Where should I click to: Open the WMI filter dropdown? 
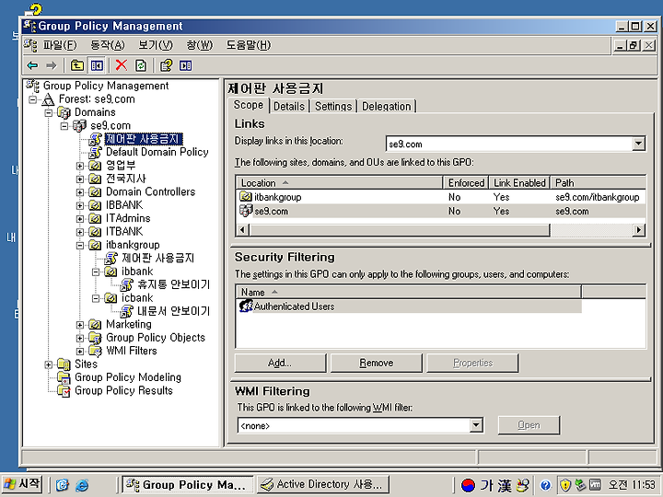pos(476,425)
